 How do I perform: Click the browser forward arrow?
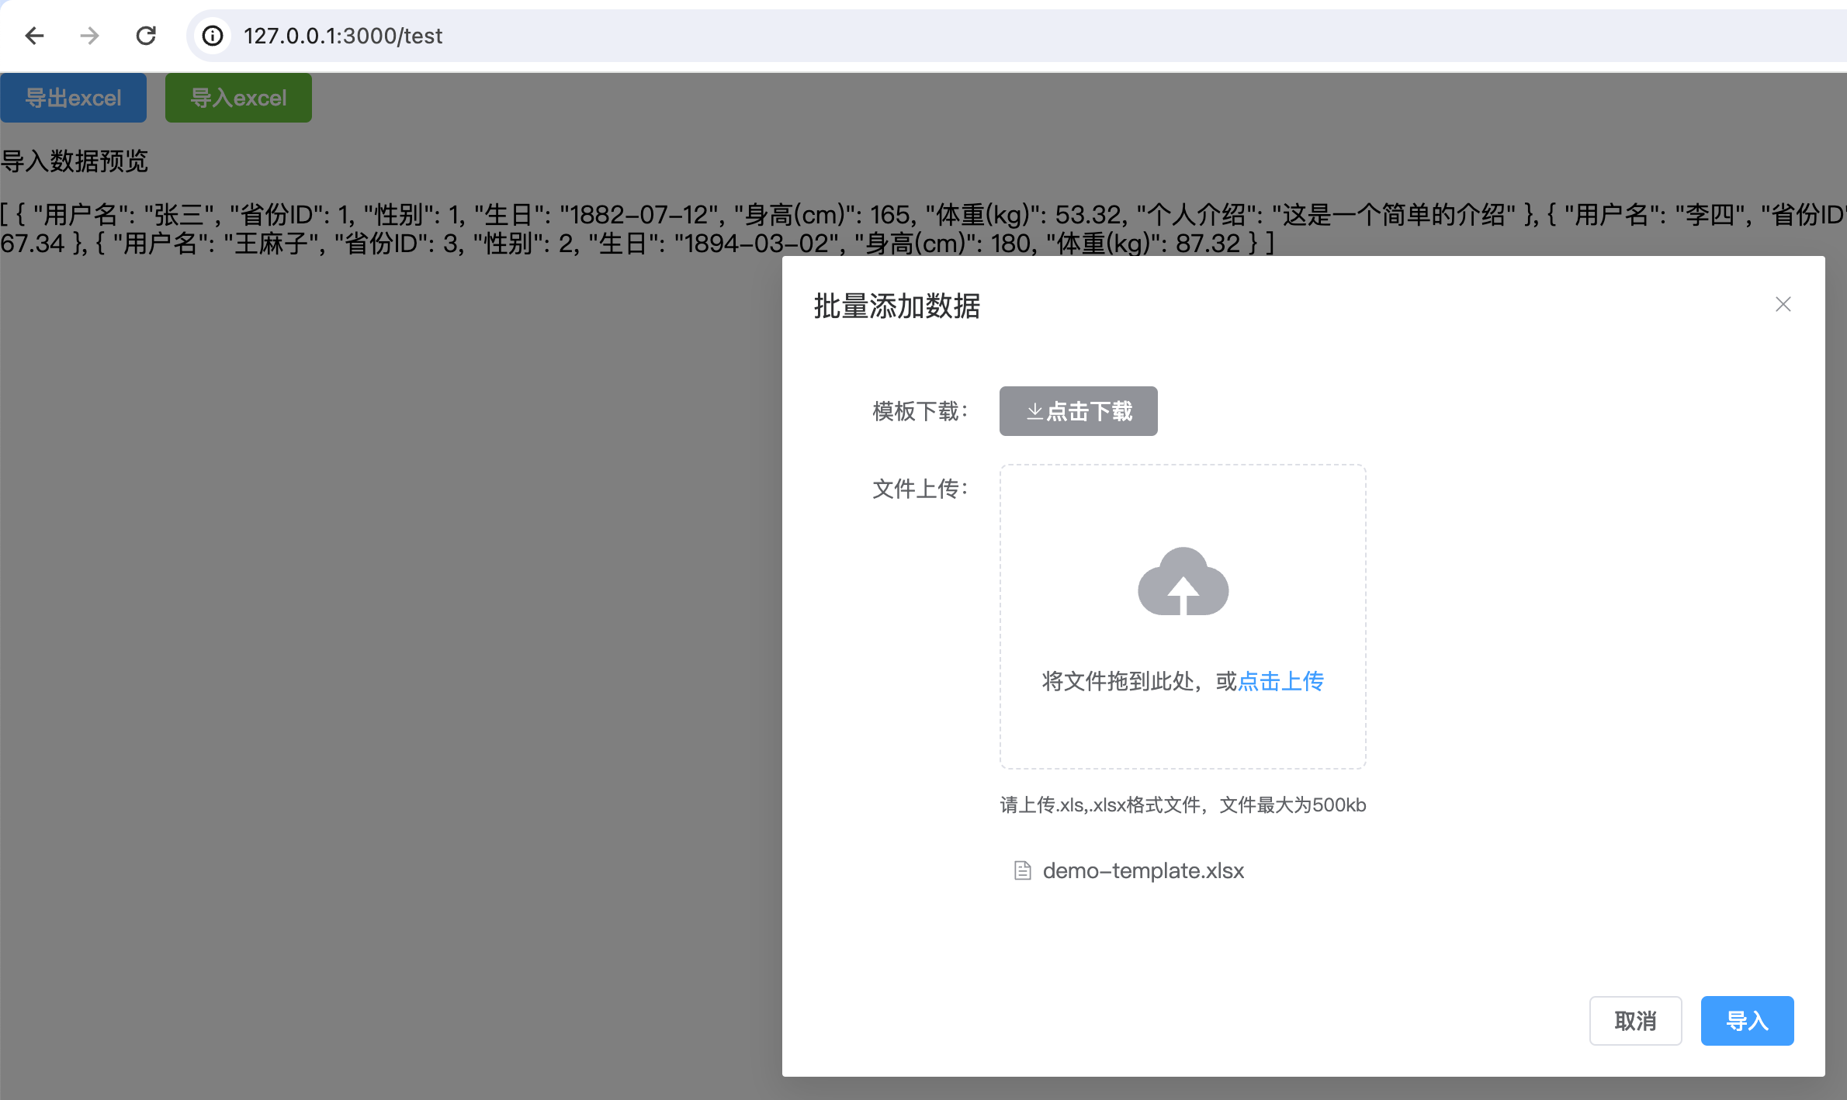click(x=90, y=36)
